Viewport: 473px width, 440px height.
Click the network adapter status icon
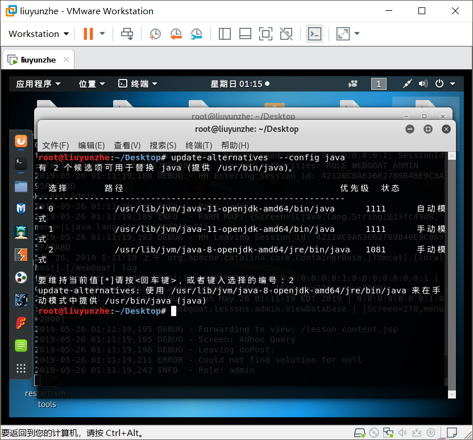pyautogui.click(x=388, y=433)
